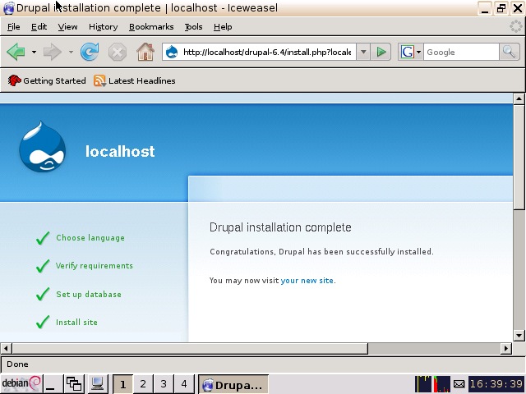Click the vertical scrollbar thumb
Screen dimensions: 526x394
[519, 157]
